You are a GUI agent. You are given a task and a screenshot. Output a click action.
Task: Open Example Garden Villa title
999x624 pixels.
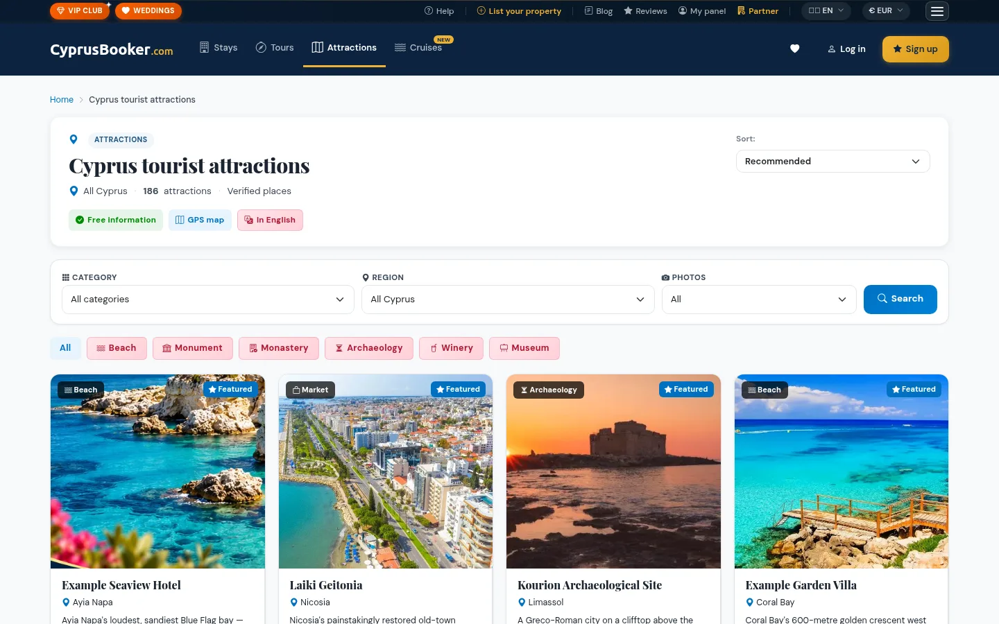point(801,585)
